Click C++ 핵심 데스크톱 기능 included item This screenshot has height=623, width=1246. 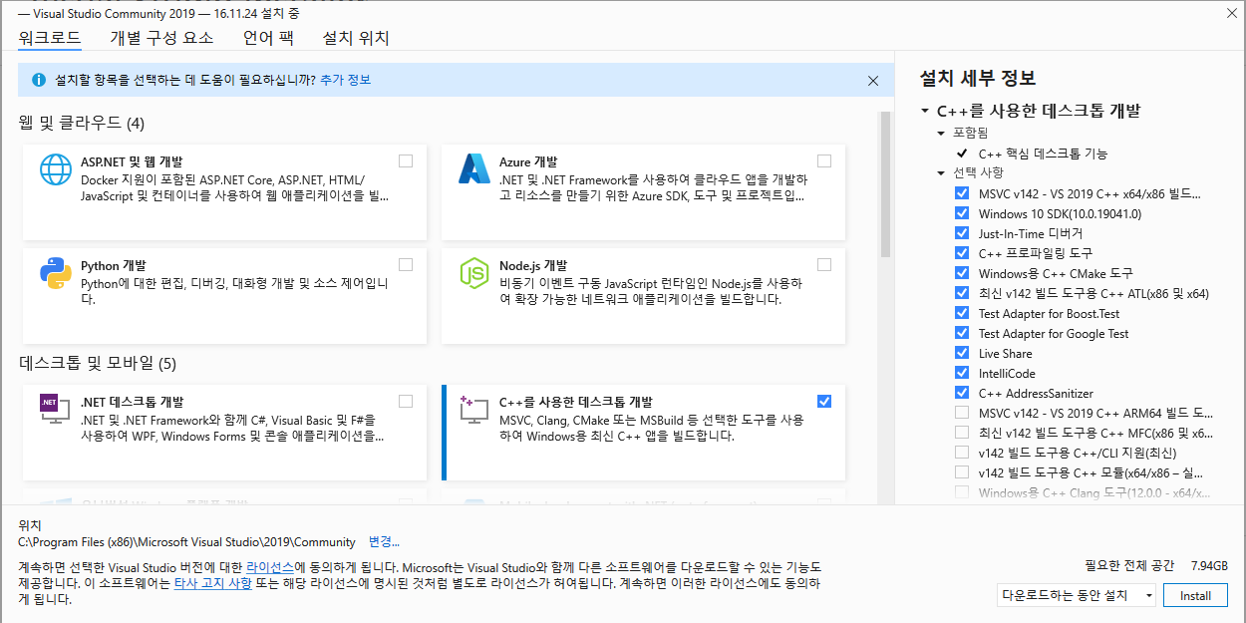[1043, 154]
